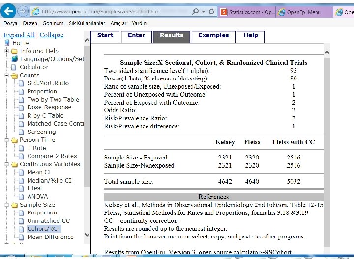Click tree panel scroll down arrow
The height and width of the screenshot is (265, 354).
tap(87, 235)
